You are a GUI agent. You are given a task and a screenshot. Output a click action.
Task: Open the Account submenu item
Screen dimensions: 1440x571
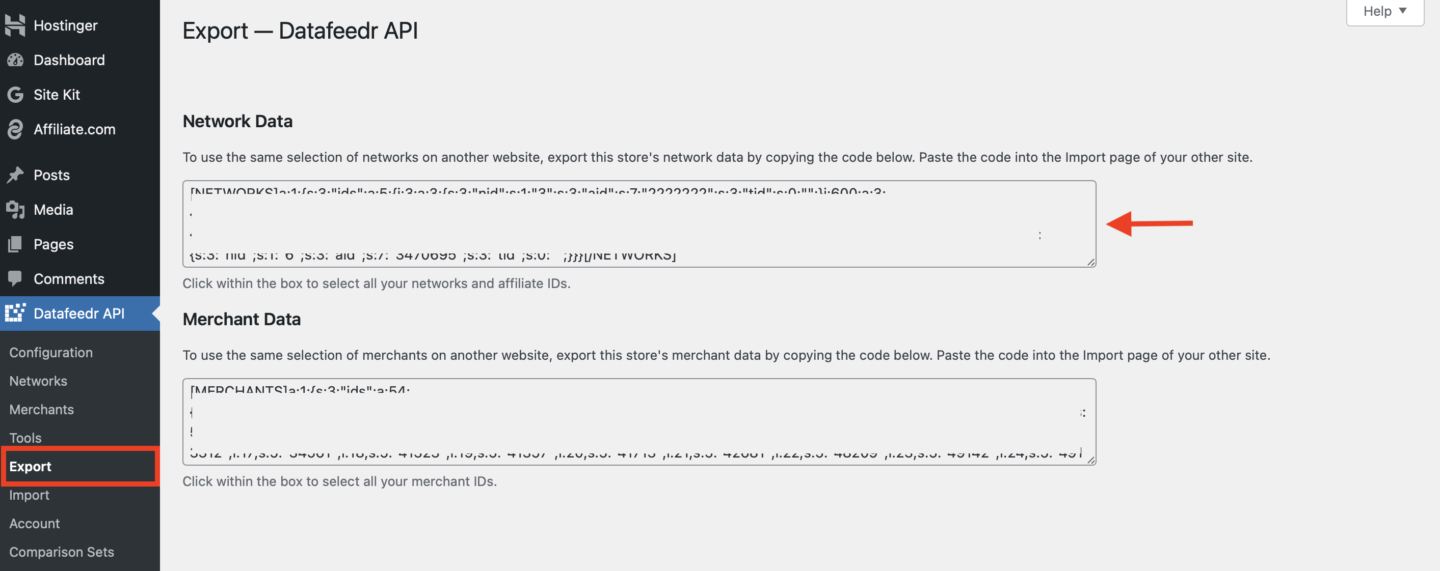coord(34,523)
